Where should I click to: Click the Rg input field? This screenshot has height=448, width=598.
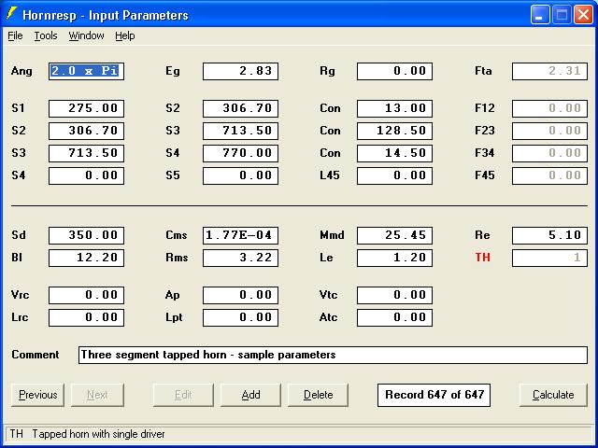pos(394,71)
